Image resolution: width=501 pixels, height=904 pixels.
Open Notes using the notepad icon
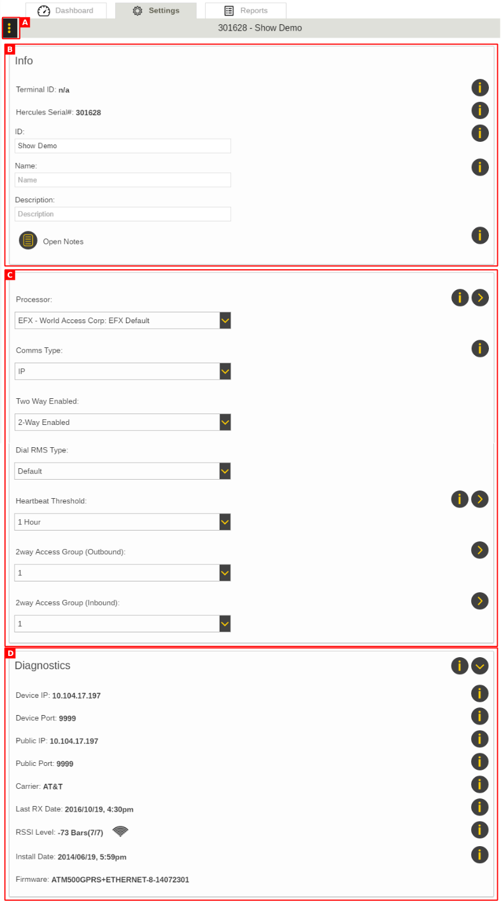pos(28,240)
